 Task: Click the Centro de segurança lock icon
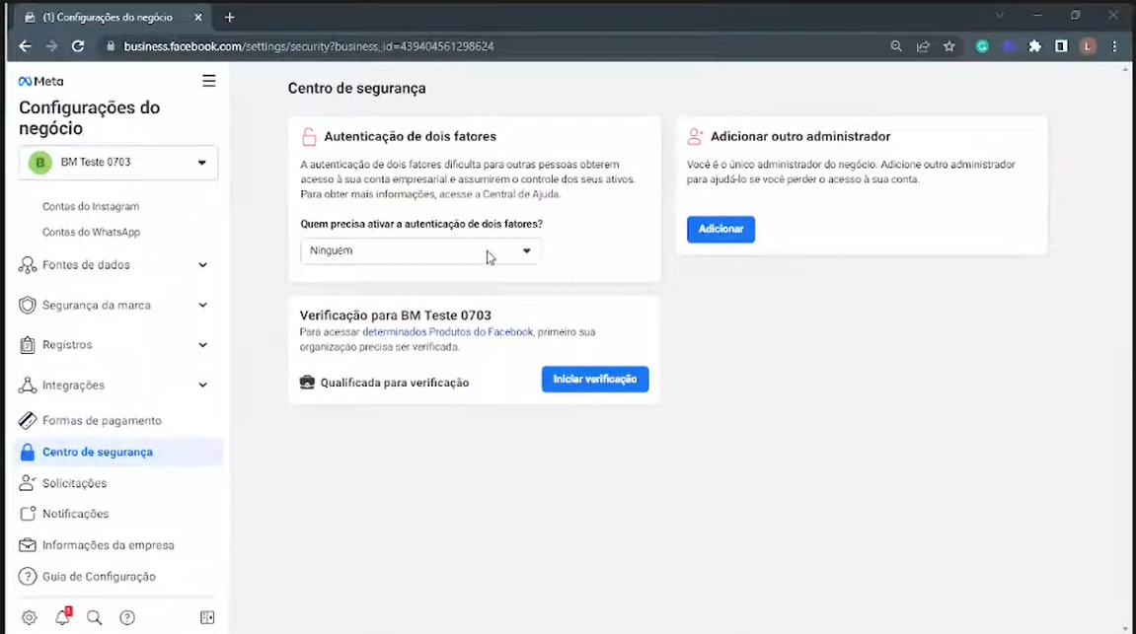coord(28,453)
